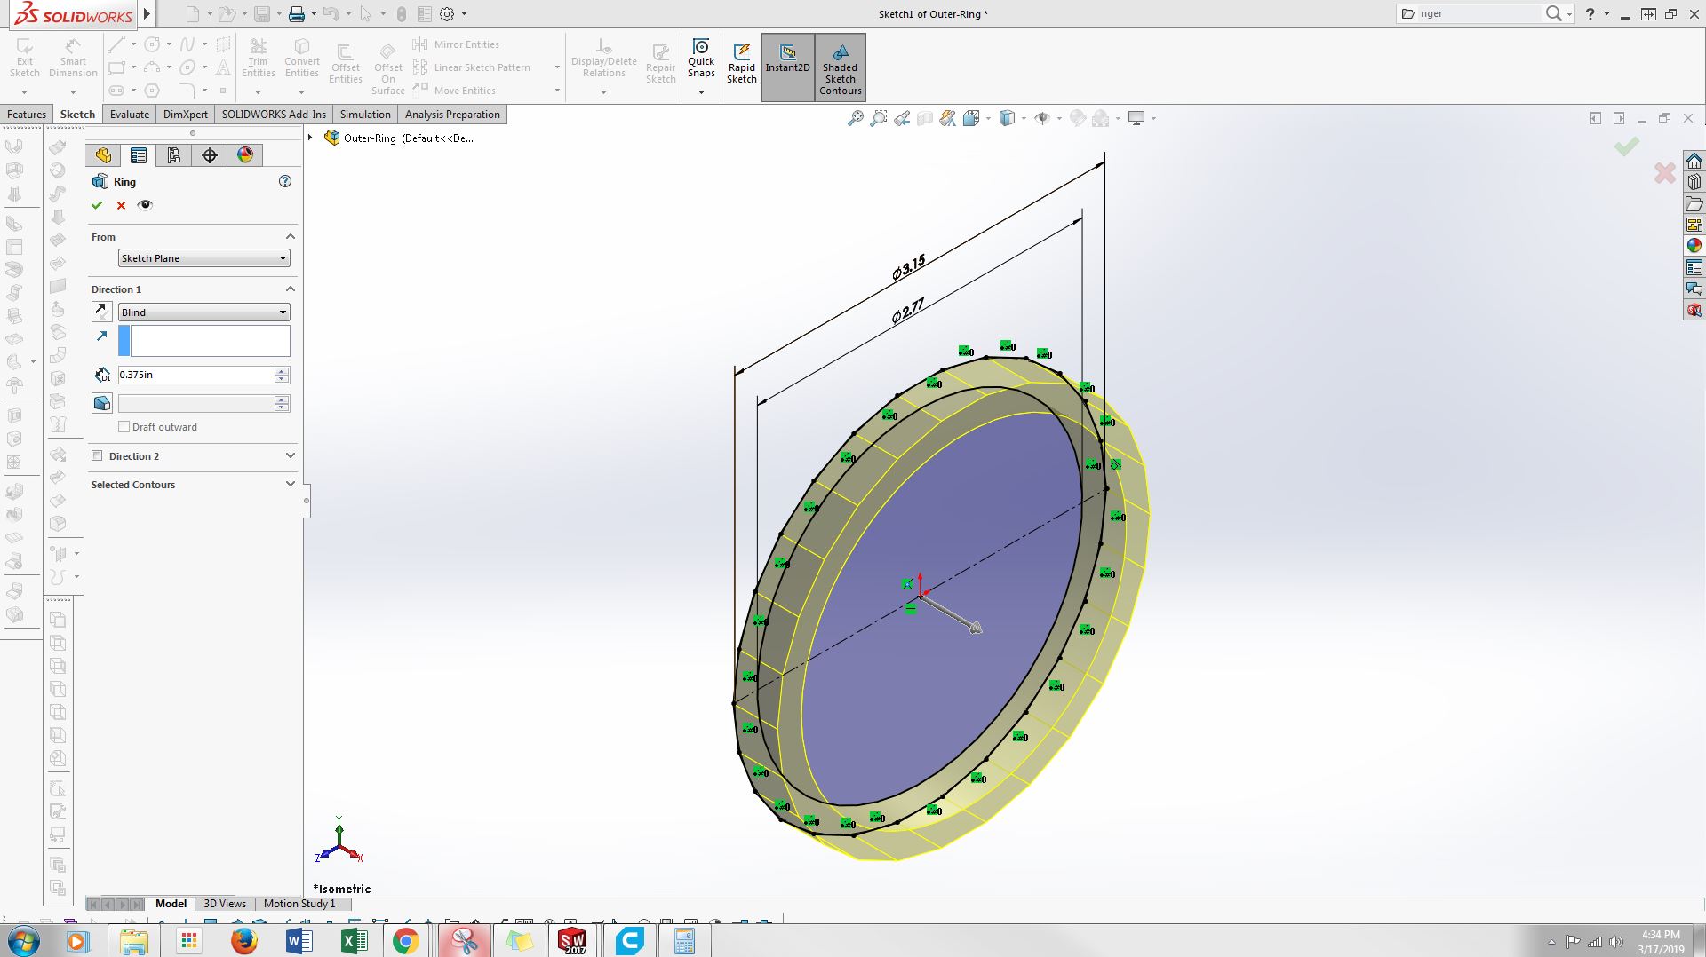Viewport: 1706px width, 957px height.
Task: Open the Blind end condition dropdown
Action: (204, 312)
